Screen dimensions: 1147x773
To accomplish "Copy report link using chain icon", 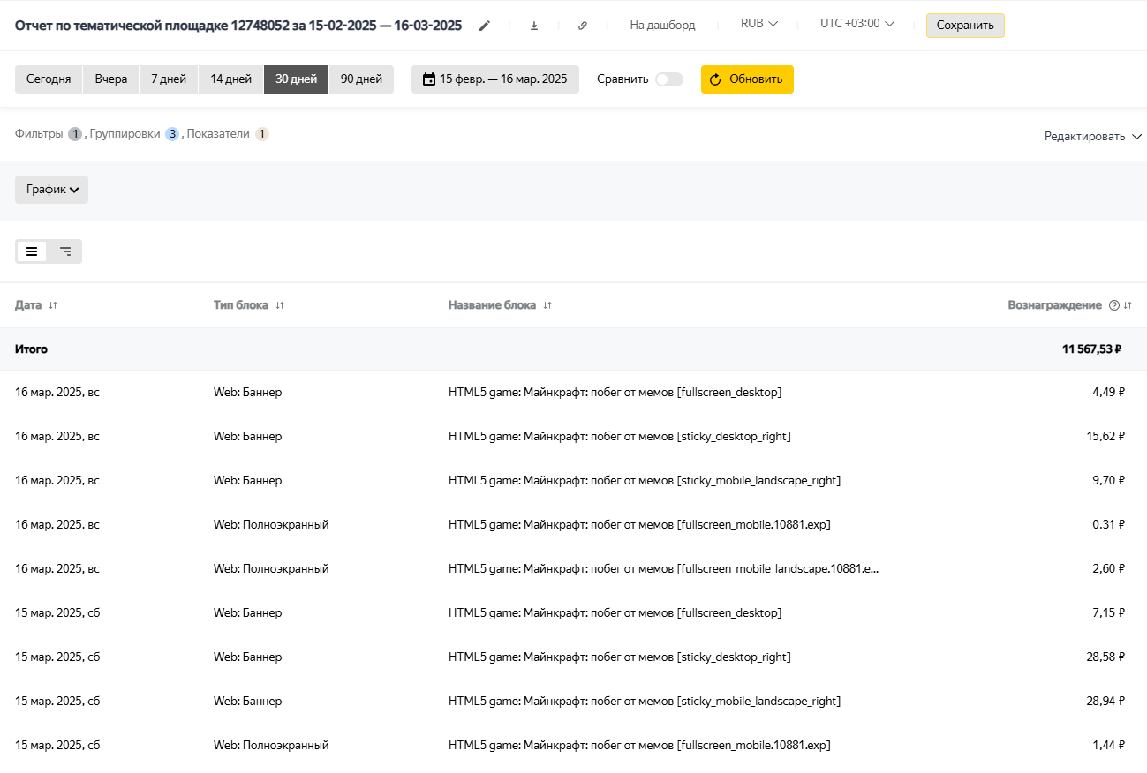I will [x=583, y=26].
